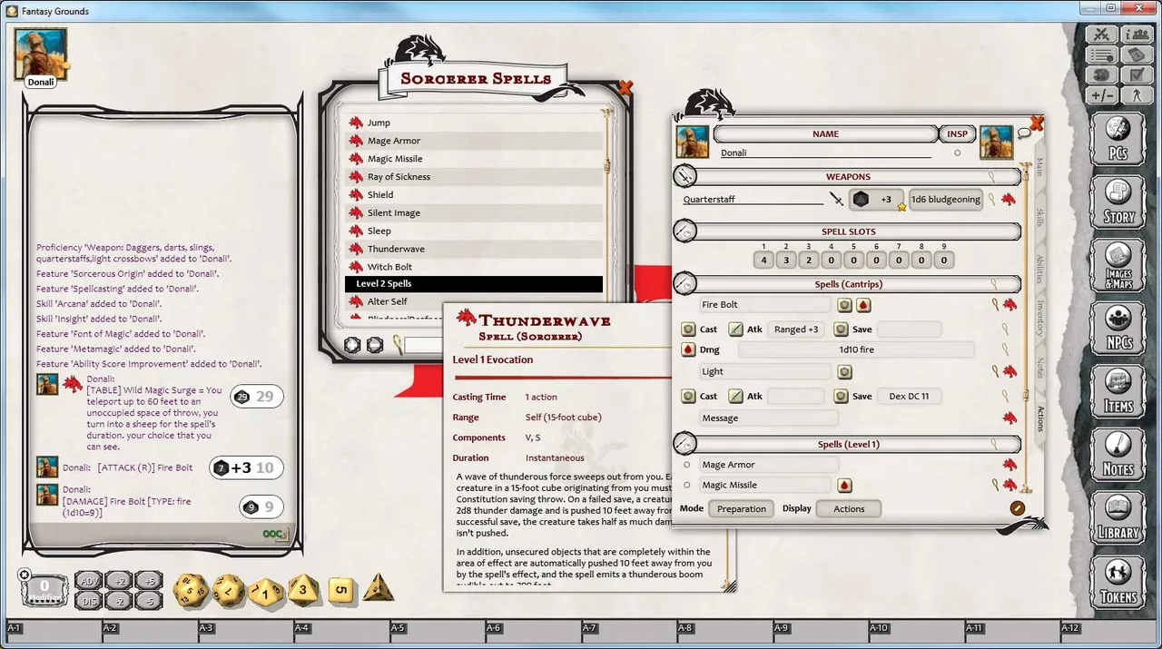Viewport: 1162px width, 649px height.
Task: Open the Calendar icon in top toolbar
Action: [x=1137, y=54]
